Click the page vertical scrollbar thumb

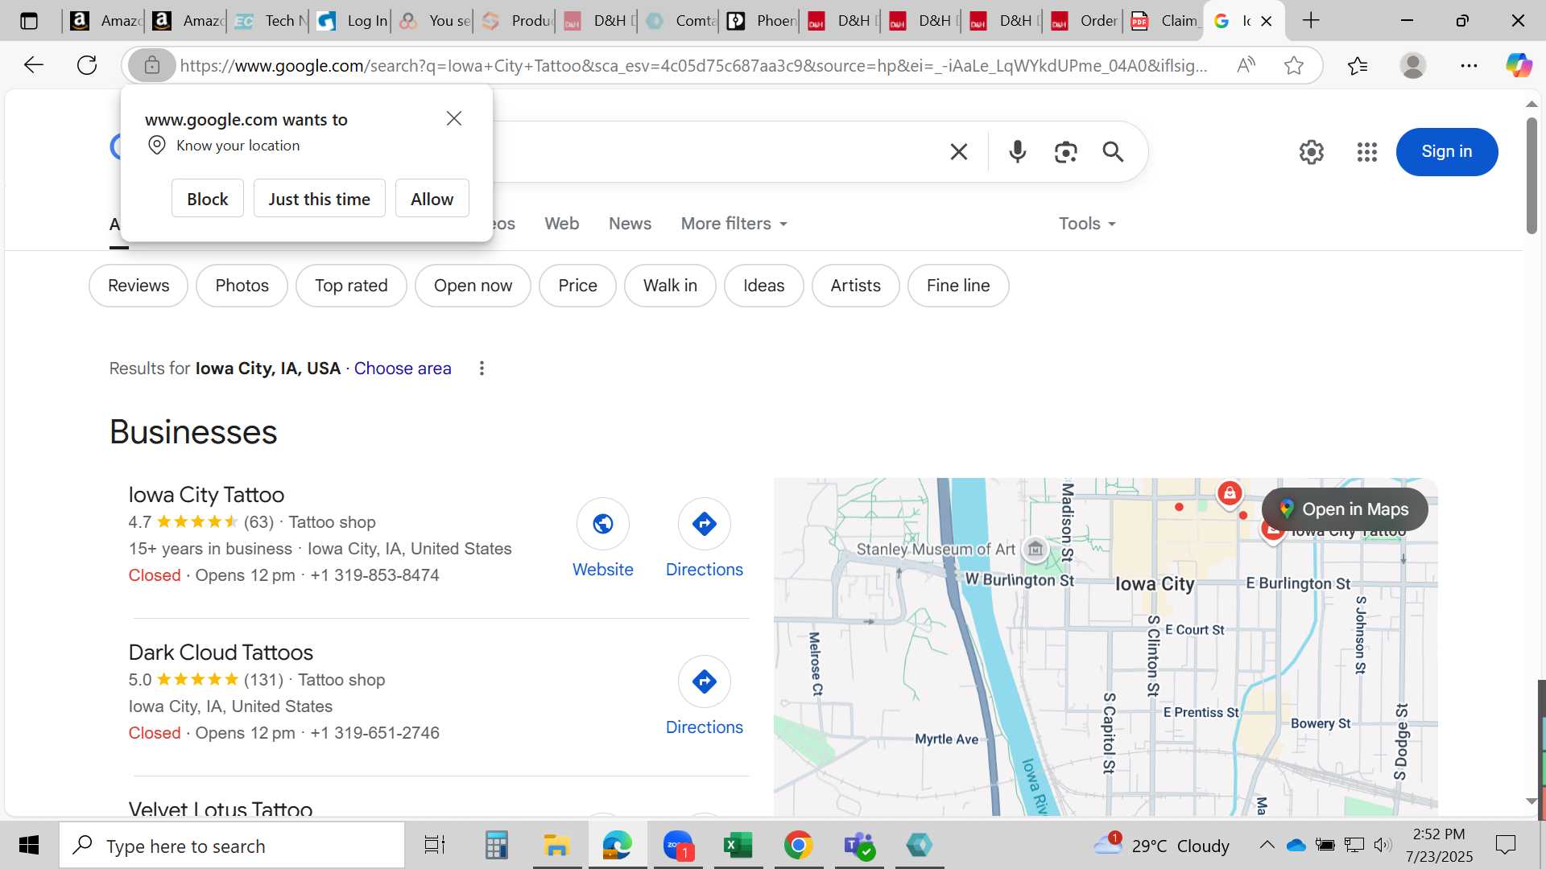[x=1532, y=175]
